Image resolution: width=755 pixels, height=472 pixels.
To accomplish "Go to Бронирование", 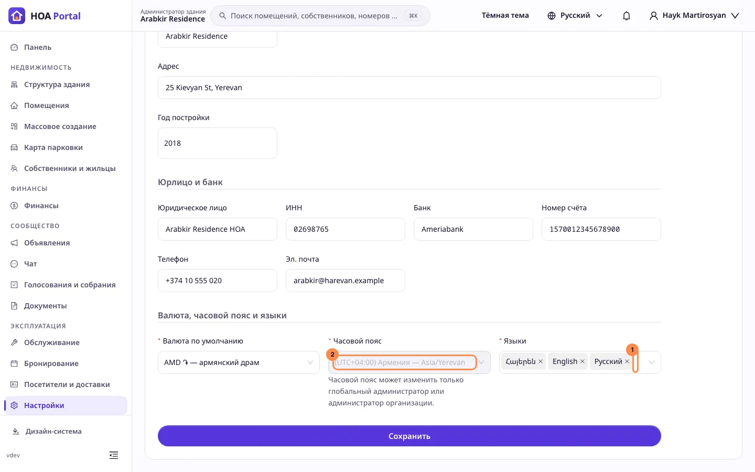I will [x=66, y=363].
